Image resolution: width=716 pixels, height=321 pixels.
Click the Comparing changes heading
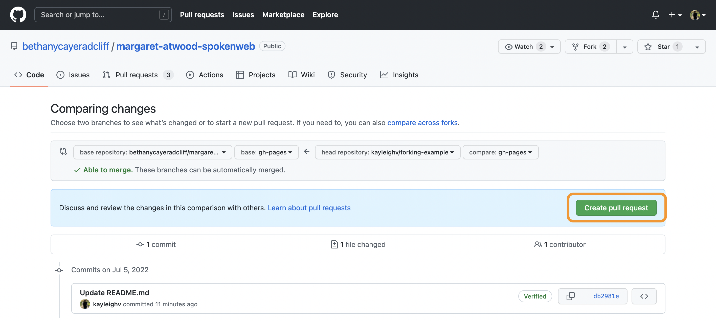click(x=103, y=109)
